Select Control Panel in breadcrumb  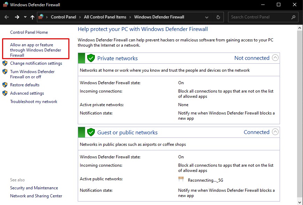63,17
